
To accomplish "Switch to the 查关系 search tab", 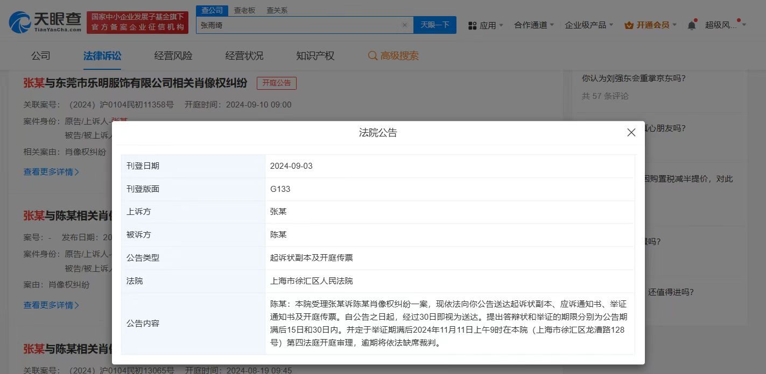I will [276, 10].
